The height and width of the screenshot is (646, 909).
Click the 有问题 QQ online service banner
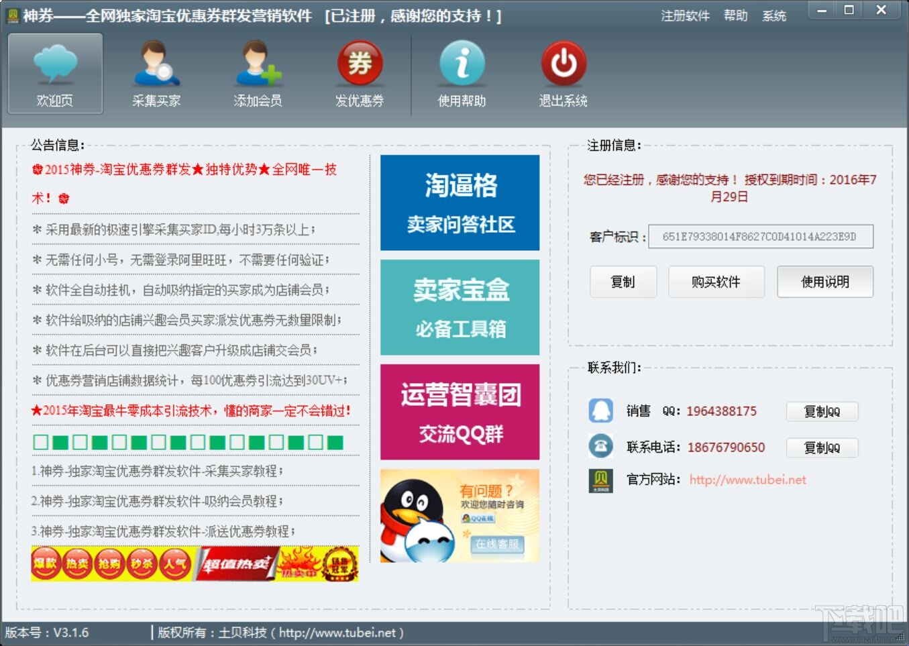(460, 516)
